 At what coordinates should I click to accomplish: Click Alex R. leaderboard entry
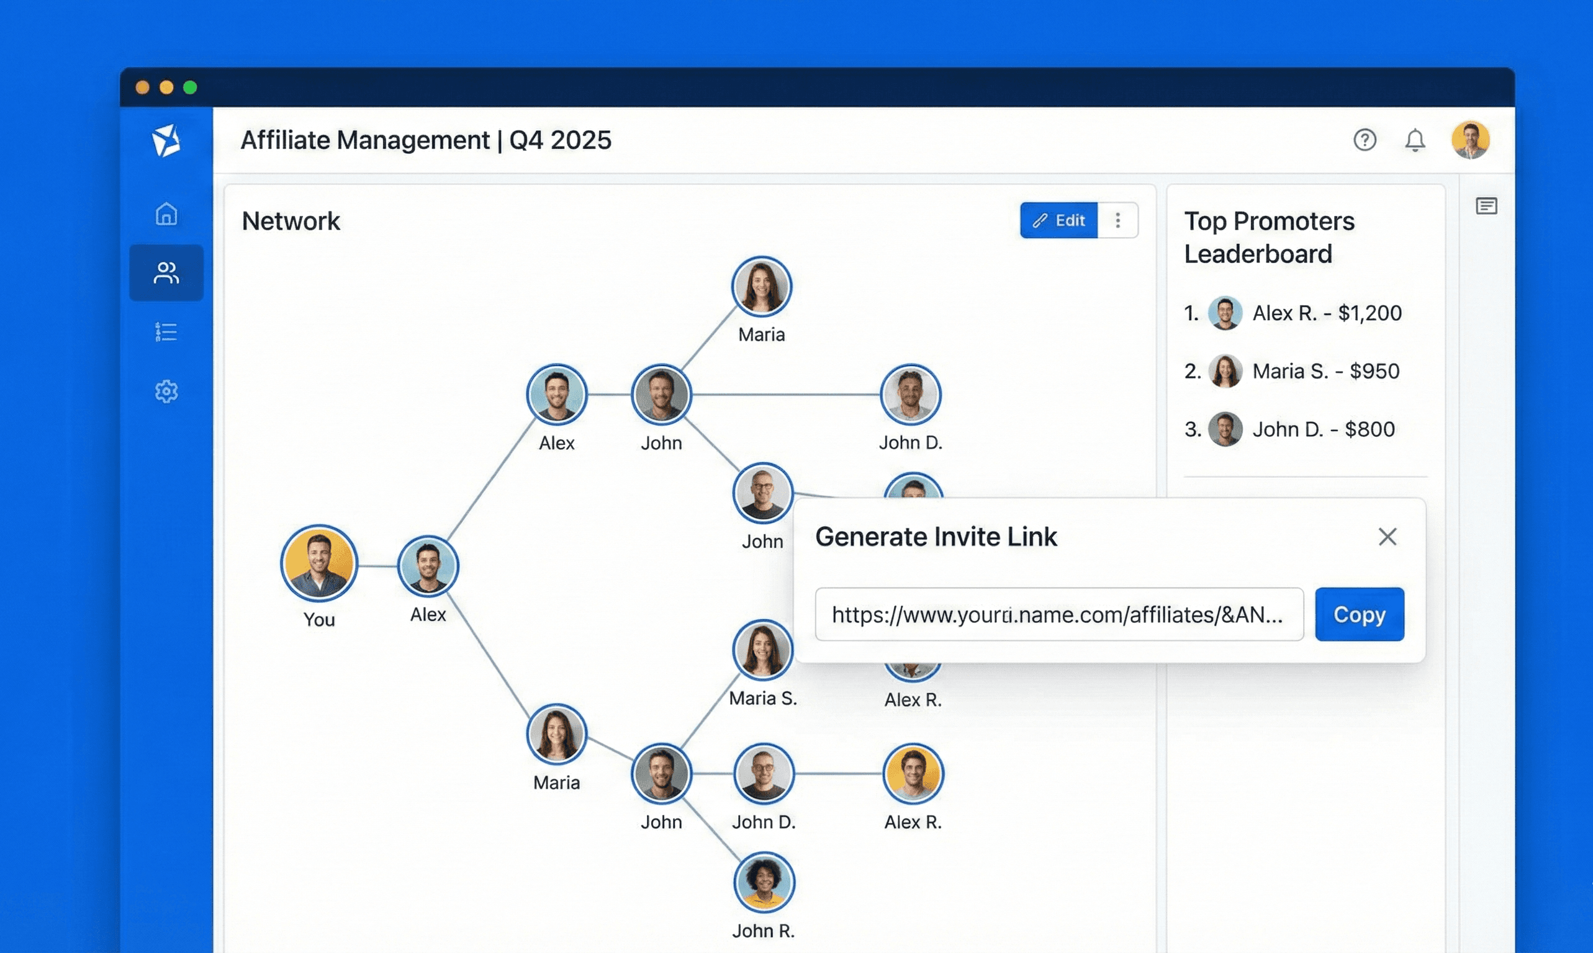(1304, 313)
